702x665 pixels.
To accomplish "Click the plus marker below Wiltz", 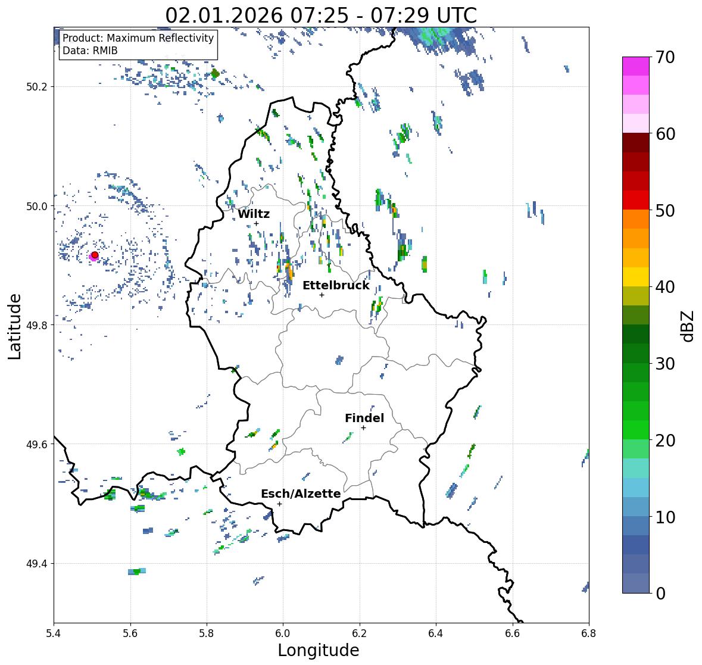I will coord(256,223).
